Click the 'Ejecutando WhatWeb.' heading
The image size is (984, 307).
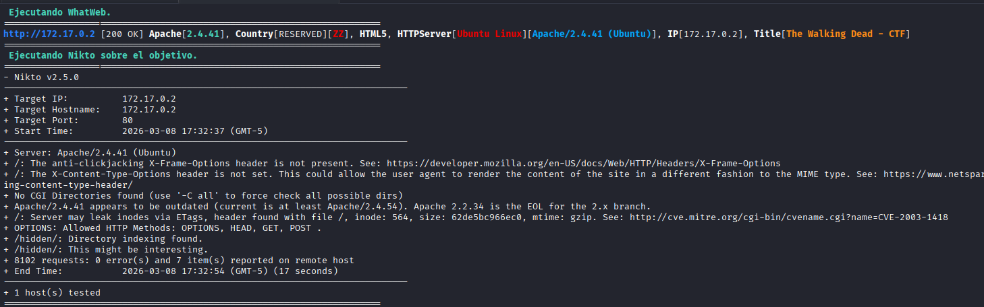coord(60,12)
